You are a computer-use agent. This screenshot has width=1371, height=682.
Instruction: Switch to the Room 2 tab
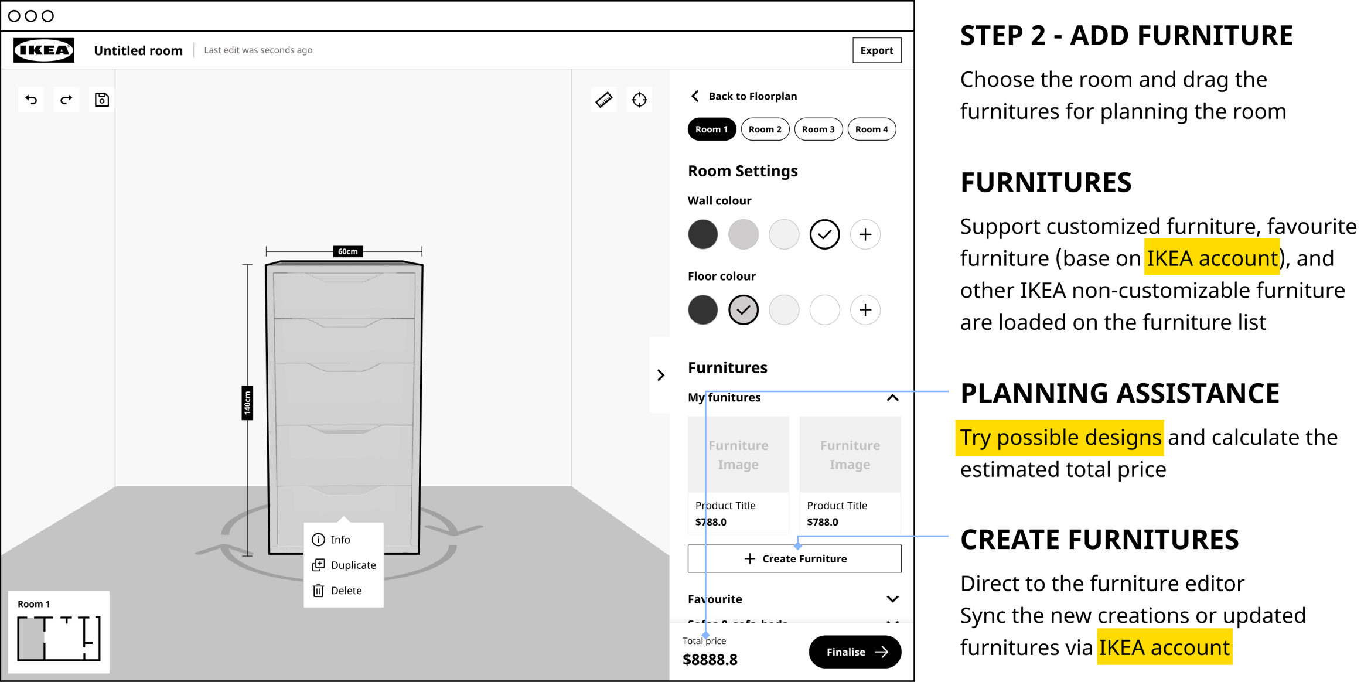click(x=765, y=129)
